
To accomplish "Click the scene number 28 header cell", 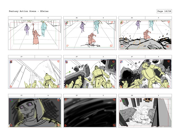I will (132, 95).
